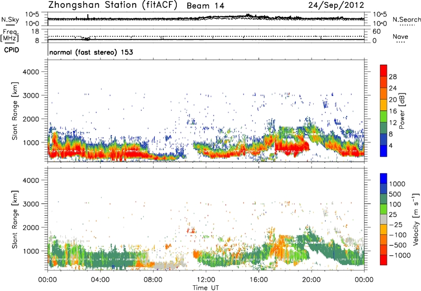421x291 pixels.
Task: Click the grey -25 to 25 velocity swatch
Action: [x=384, y=219]
